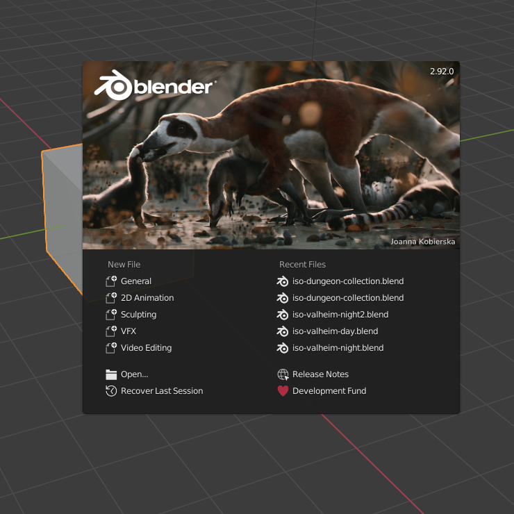Click the new file icon beside Sculpting
The width and height of the screenshot is (514, 514).
point(111,315)
